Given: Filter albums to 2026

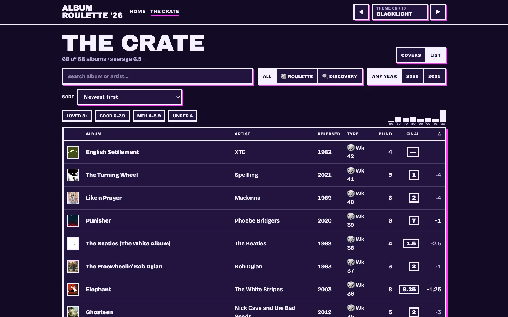Looking at the screenshot, I should [412, 76].
